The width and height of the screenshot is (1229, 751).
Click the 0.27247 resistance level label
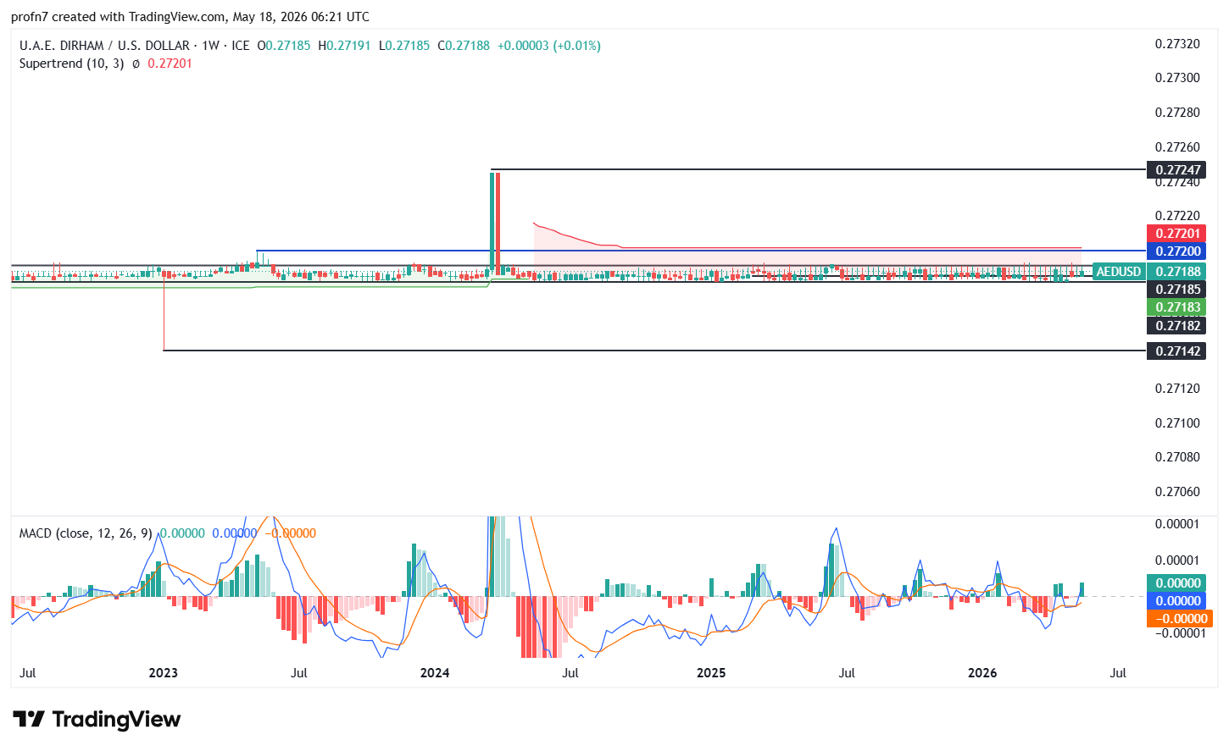[1176, 170]
